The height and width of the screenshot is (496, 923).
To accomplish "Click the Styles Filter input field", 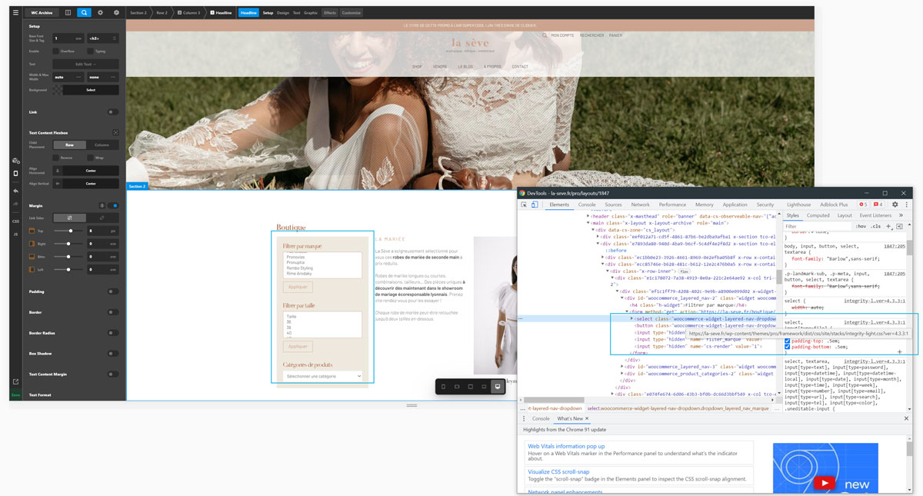I will pyautogui.click(x=818, y=226).
